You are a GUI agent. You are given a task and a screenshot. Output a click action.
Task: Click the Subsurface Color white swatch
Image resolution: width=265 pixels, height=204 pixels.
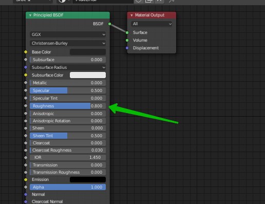point(88,75)
